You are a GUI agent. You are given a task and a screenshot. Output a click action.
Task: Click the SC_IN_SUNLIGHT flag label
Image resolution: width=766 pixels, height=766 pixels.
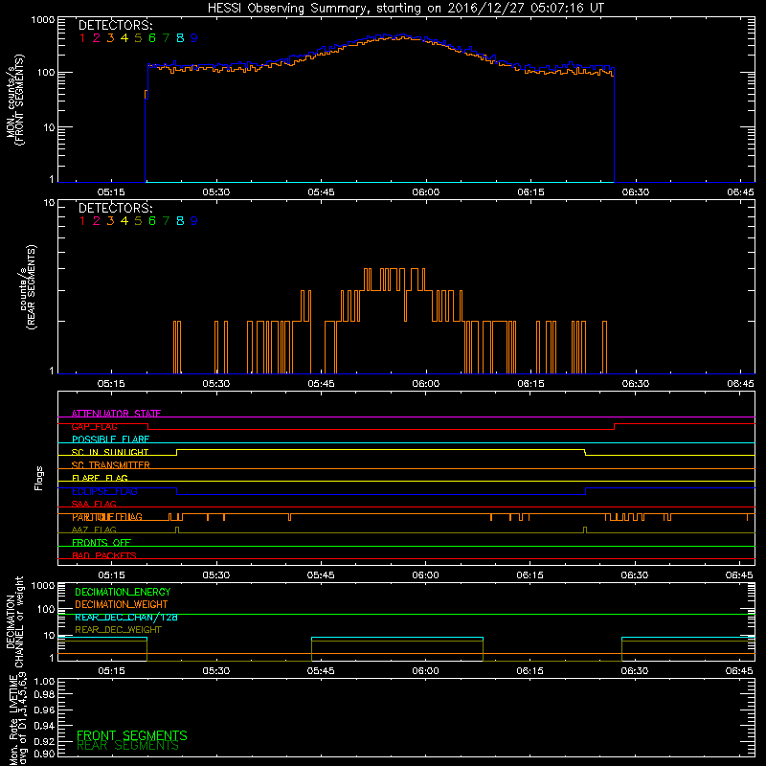(110, 452)
